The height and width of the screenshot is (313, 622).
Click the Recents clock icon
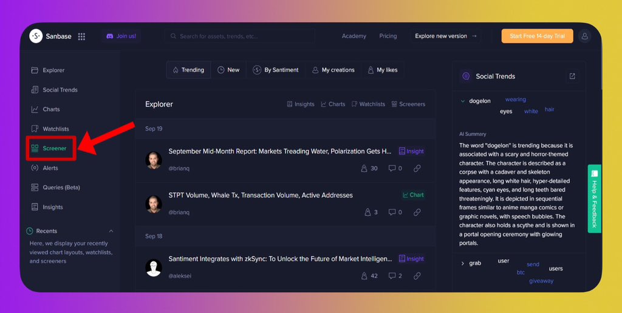[30, 231]
